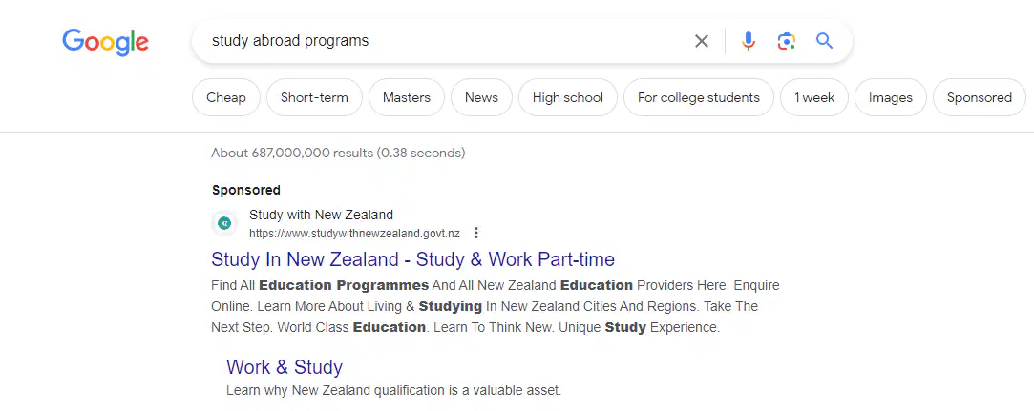Choose the For college students chip
Viewport: 1034px width, 411px height.
click(698, 97)
